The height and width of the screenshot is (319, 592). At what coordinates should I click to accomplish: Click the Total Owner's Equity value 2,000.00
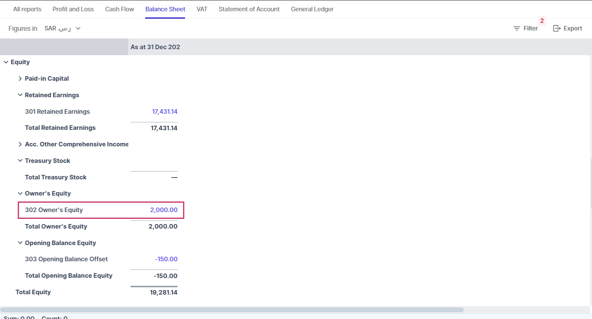(x=163, y=226)
